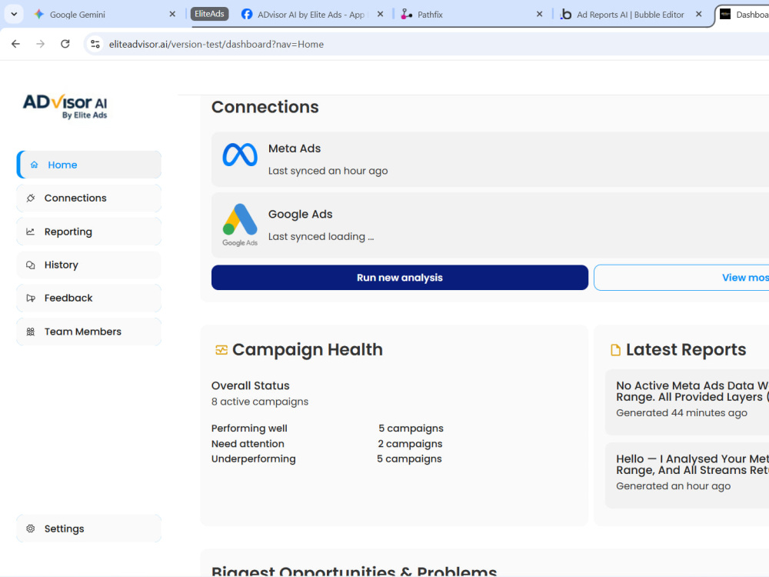
Task: Open the Home sidebar item
Action: [89, 165]
